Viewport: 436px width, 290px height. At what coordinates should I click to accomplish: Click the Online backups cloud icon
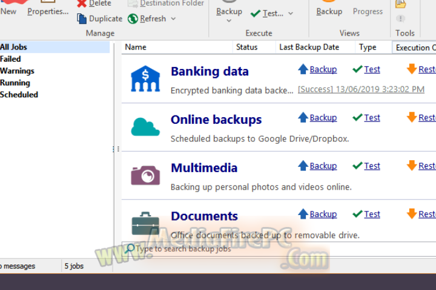(x=145, y=127)
